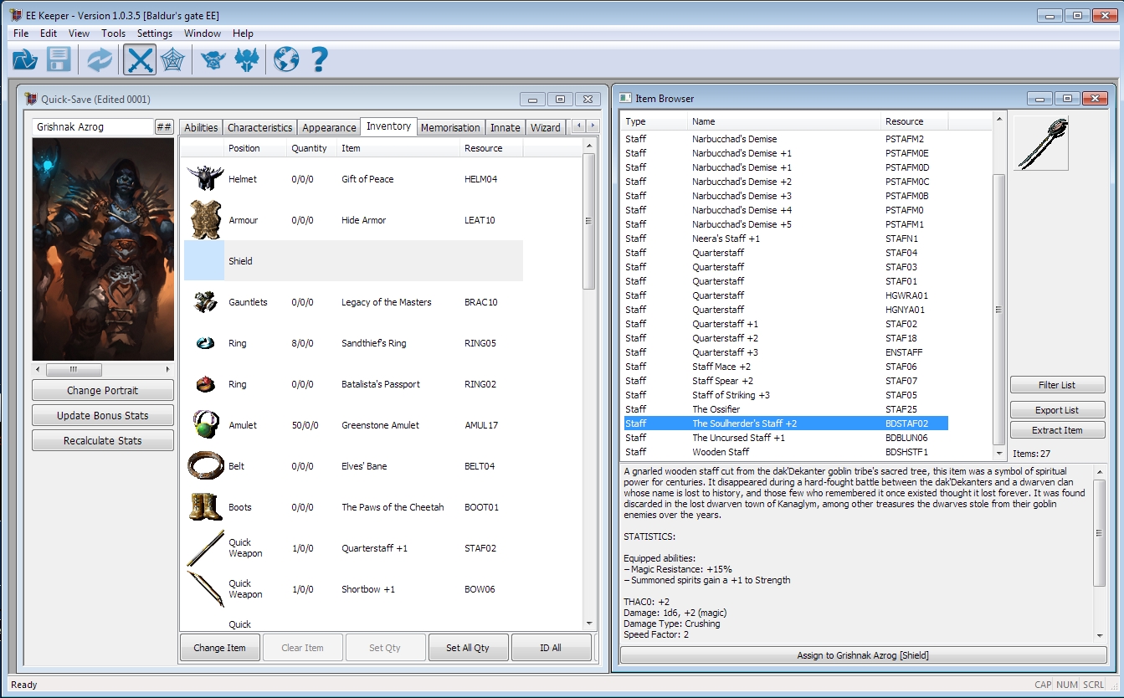Click the Filter List button
1124x698 pixels.
(x=1057, y=385)
